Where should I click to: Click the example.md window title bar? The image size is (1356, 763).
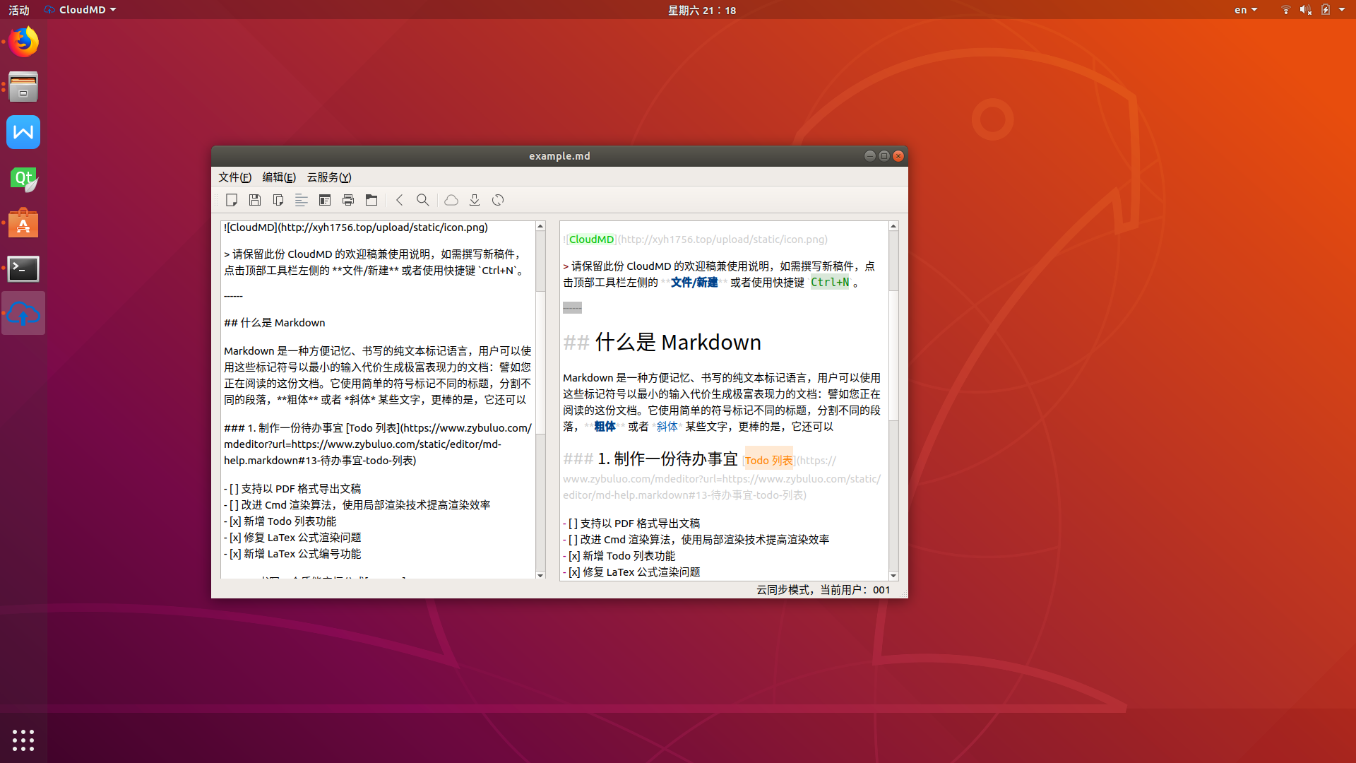tap(559, 156)
